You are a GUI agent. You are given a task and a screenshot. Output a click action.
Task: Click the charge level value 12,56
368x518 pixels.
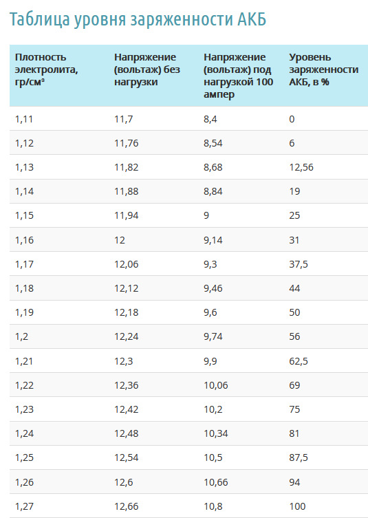click(301, 167)
